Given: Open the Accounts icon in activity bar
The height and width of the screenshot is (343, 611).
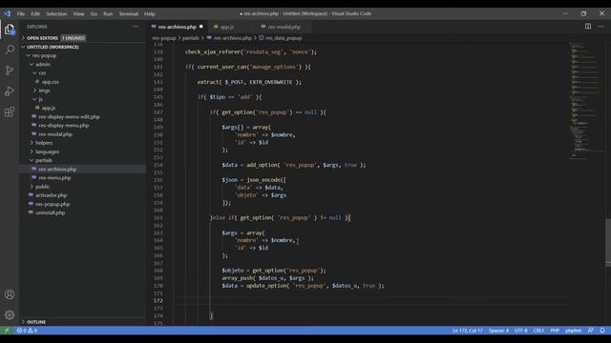Looking at the screenshot, I should point(10,294).
